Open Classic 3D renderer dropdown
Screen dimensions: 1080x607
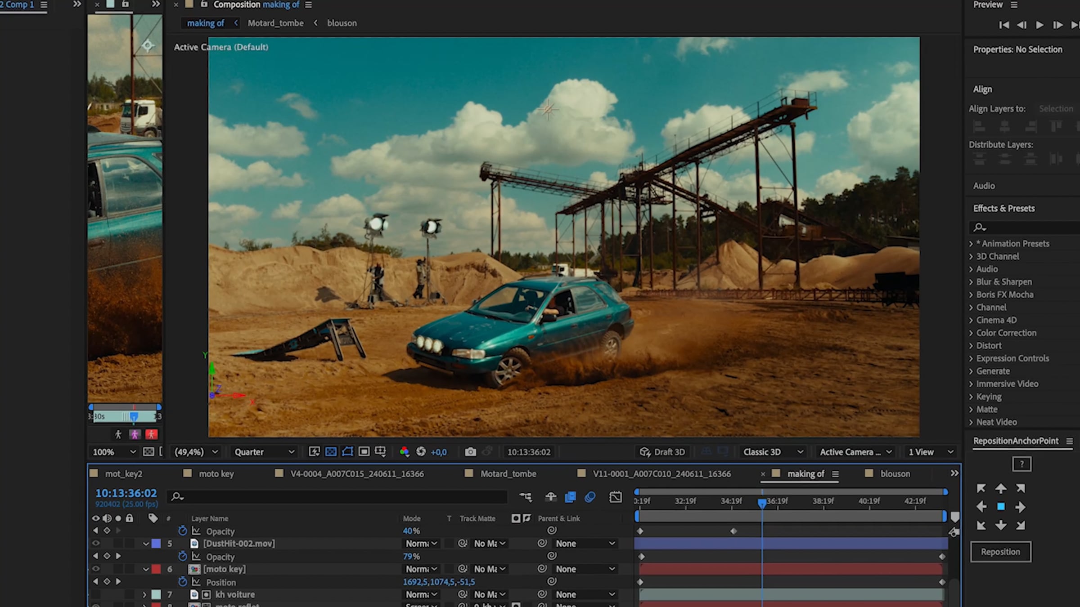(772, 452)
